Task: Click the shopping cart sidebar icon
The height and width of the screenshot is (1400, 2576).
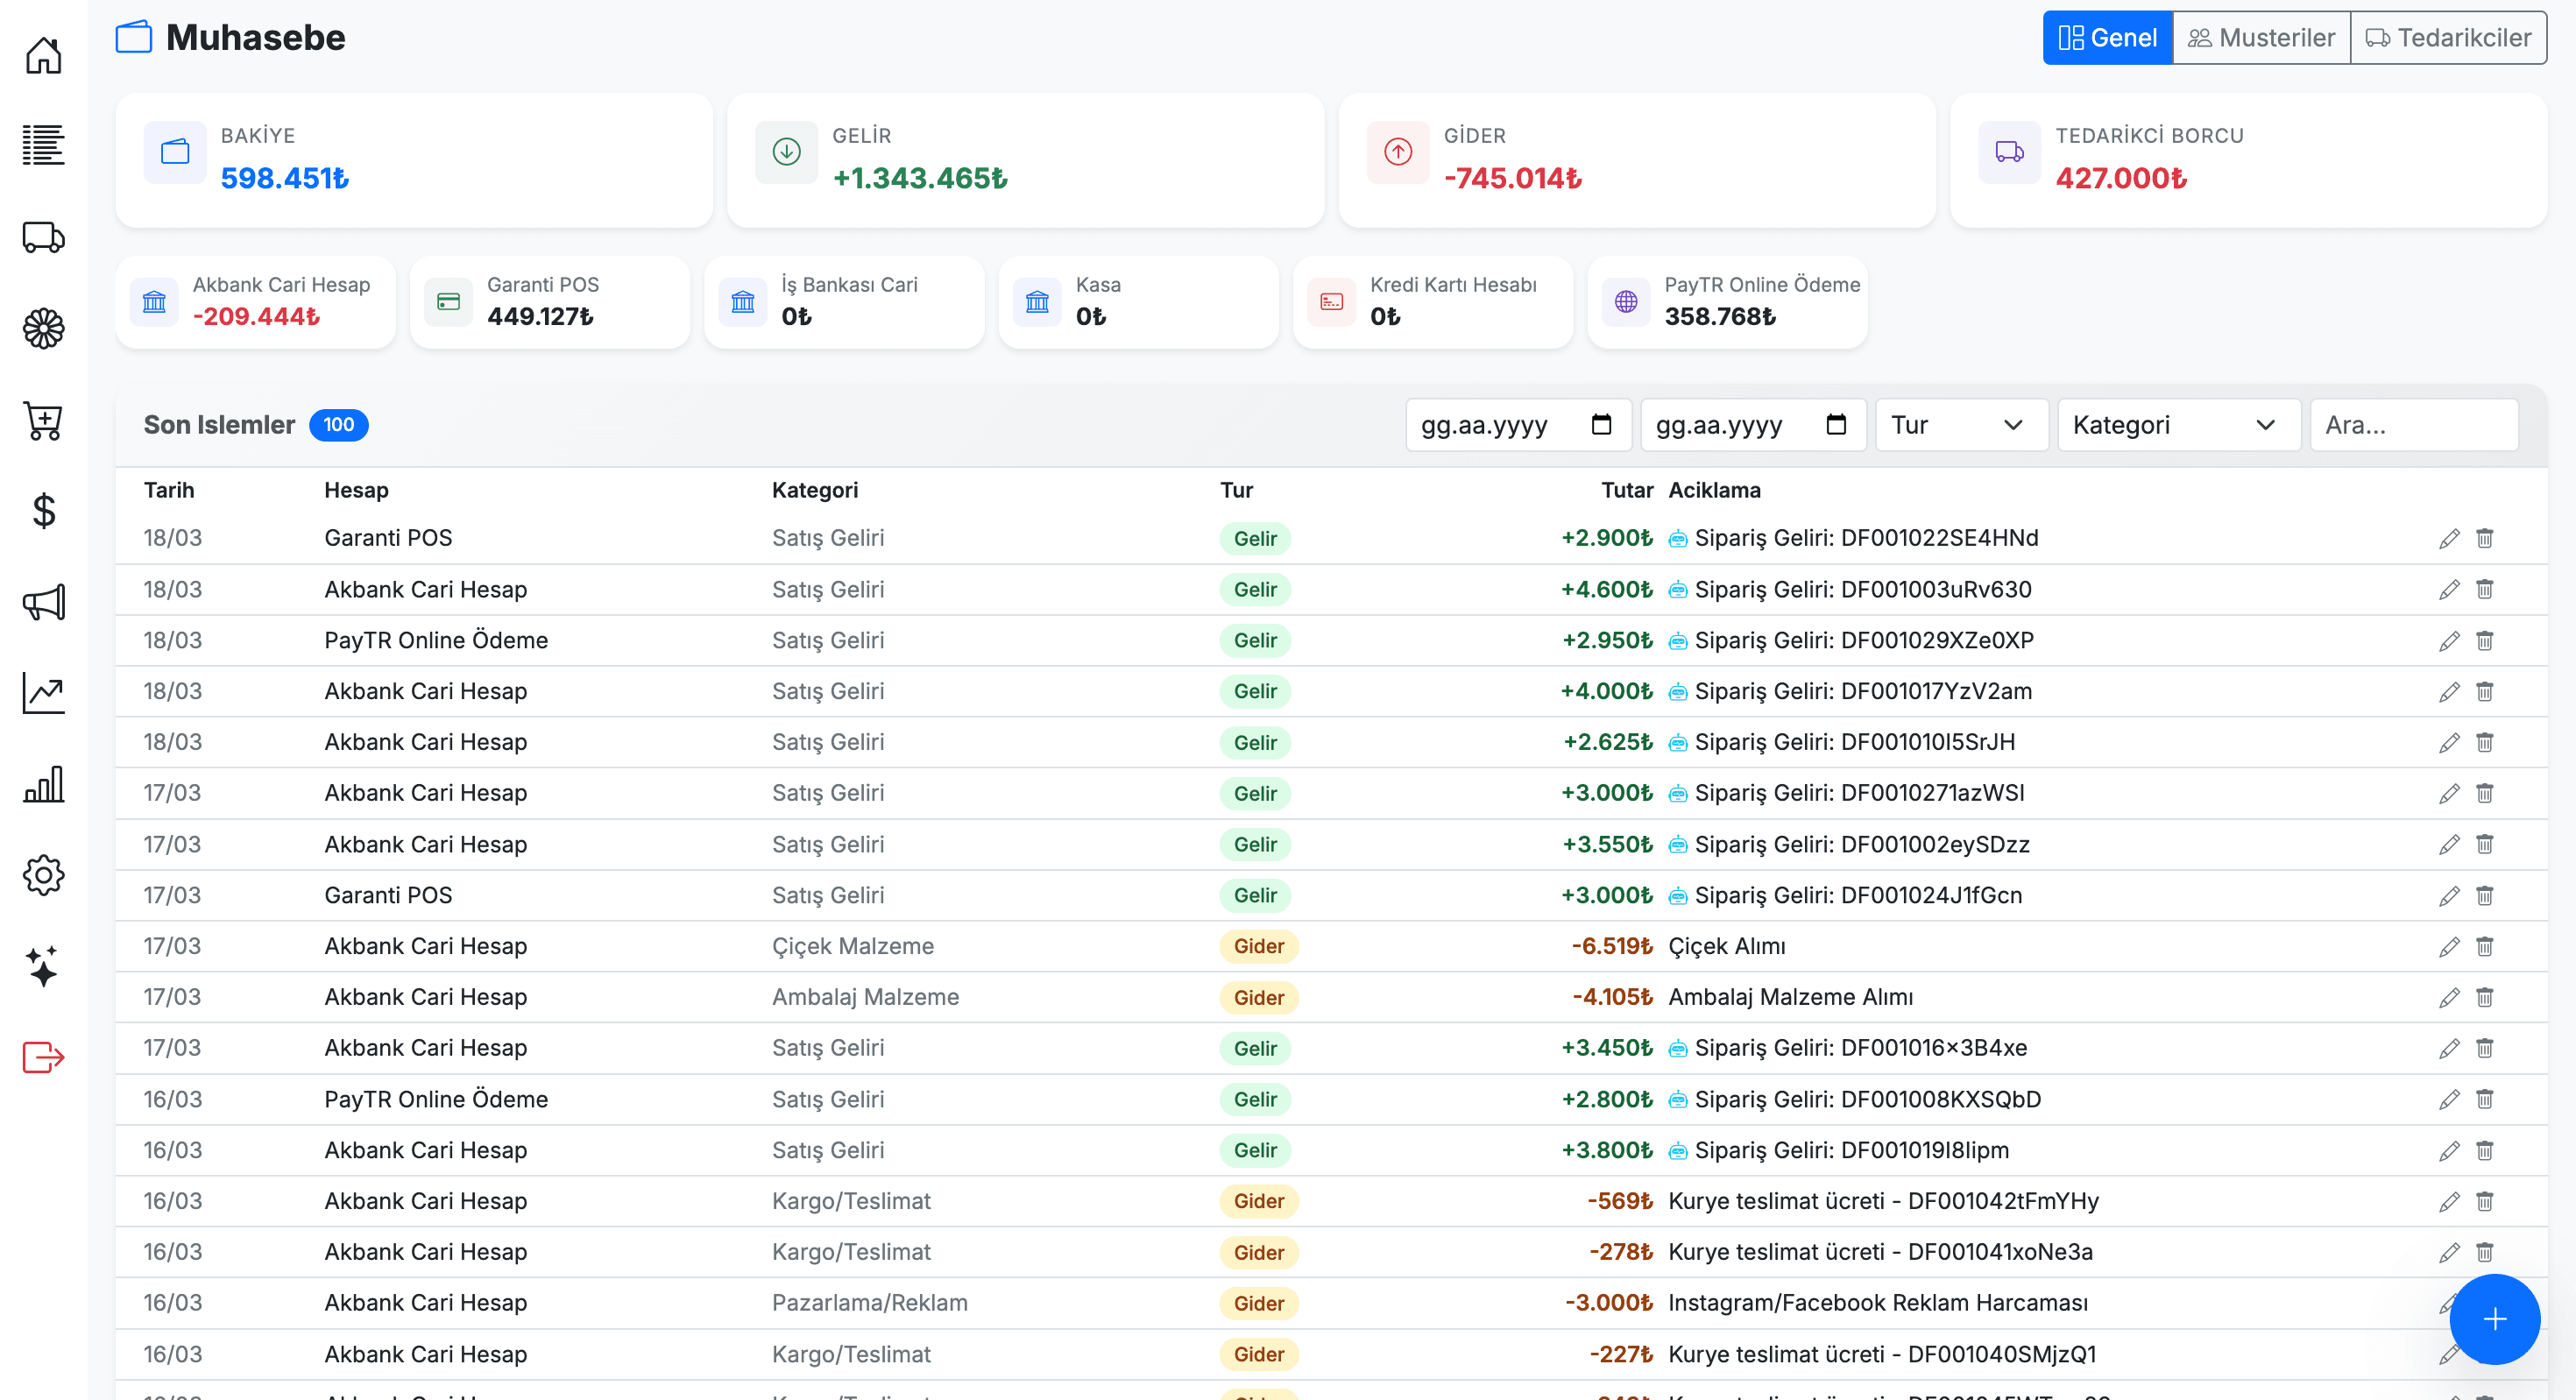Action: point(43,420)
